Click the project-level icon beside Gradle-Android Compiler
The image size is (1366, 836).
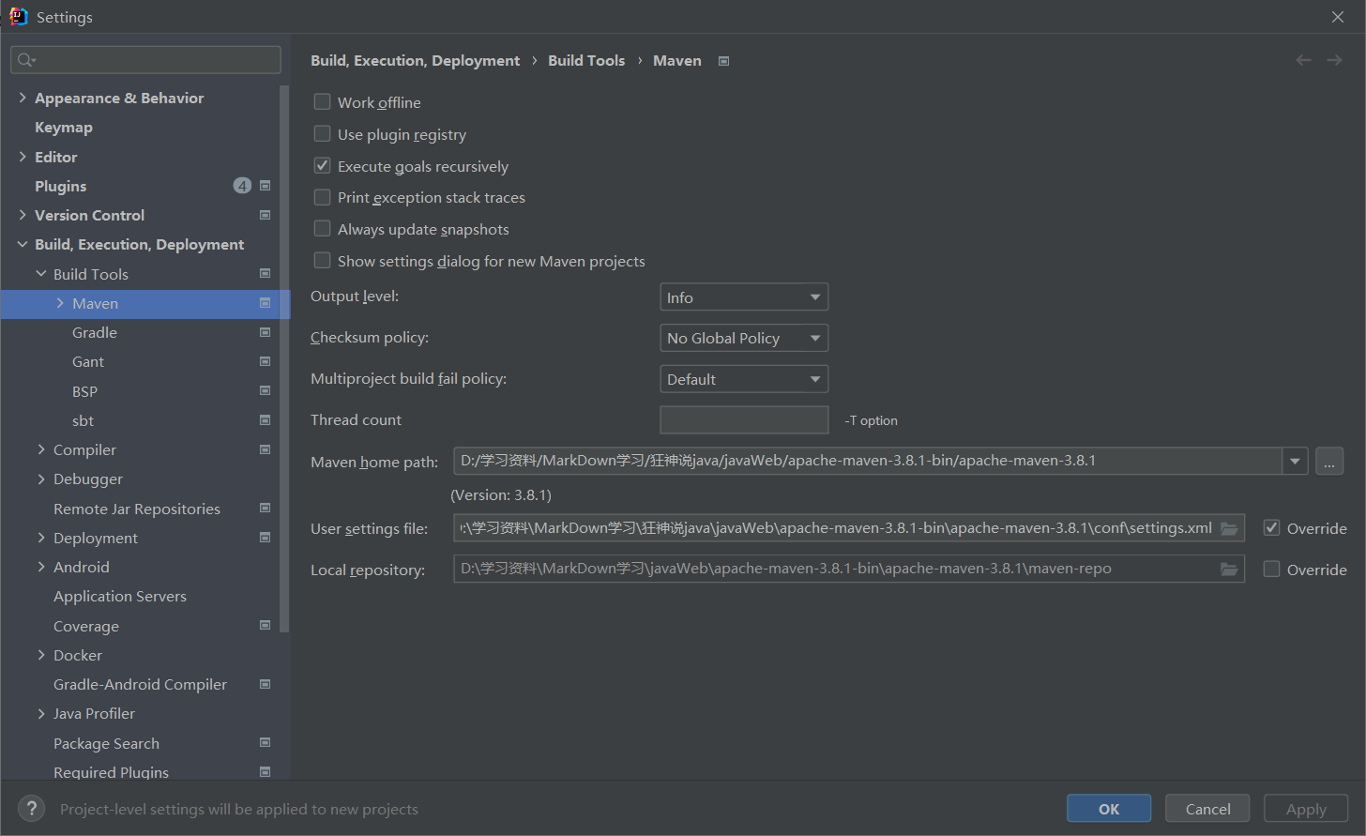pyautogui.click(x=265, y=684)
